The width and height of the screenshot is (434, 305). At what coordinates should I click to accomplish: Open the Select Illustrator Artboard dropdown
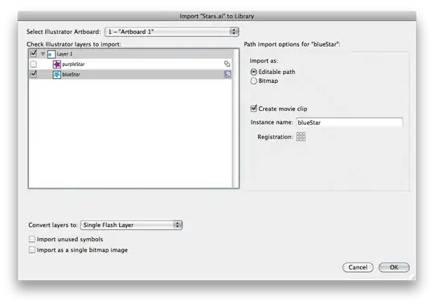click(x=172, y=31)
